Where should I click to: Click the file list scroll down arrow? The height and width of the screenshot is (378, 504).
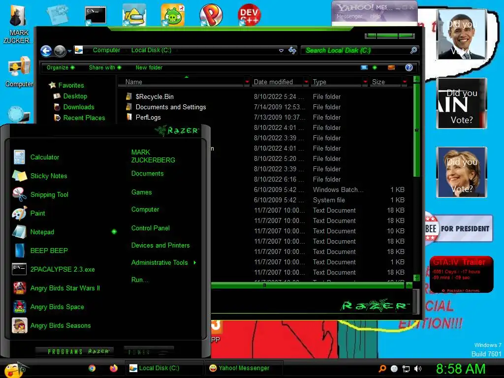(416, 278)
